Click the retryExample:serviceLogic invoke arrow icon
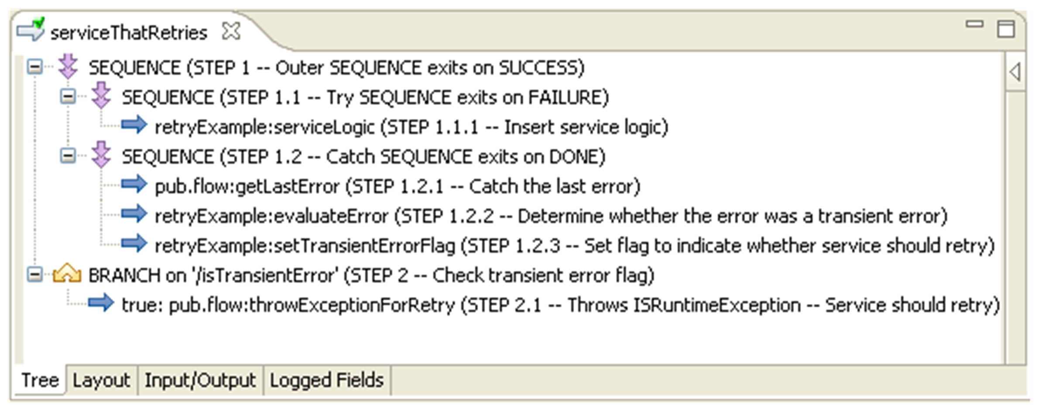 point(134,126)
